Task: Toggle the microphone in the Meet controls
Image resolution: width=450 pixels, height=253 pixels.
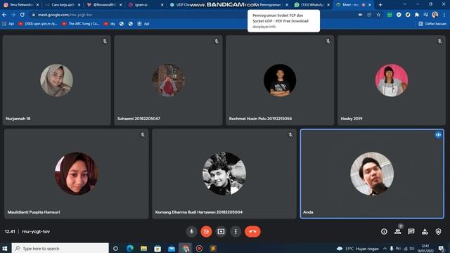Action: (x=191, y=231)
